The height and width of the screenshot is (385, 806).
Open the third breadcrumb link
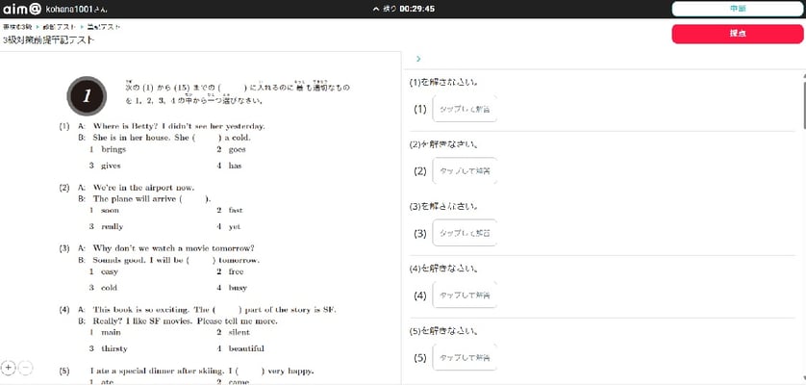pyautogui.click(x=104, y=26)
